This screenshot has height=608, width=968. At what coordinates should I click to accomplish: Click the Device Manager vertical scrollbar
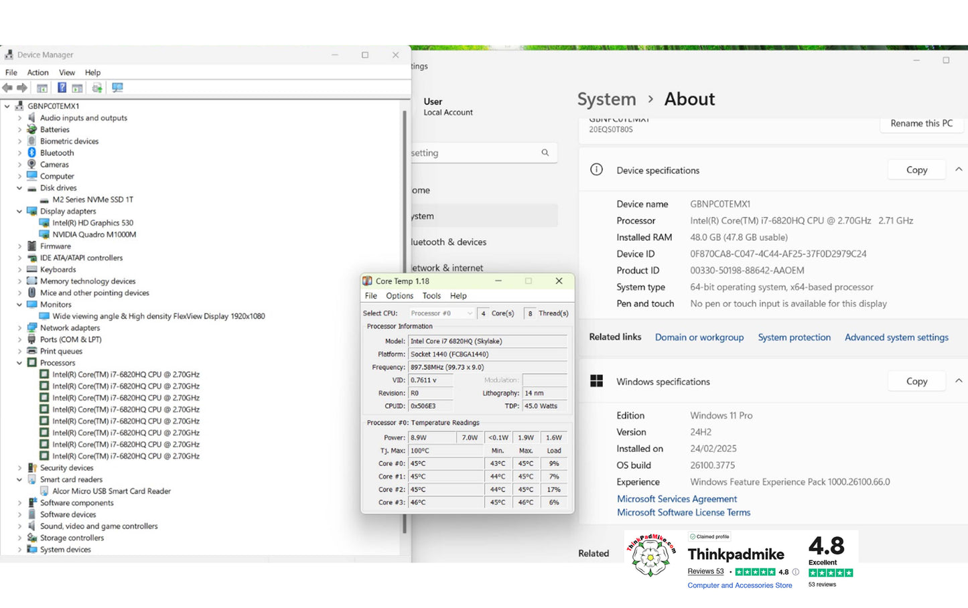(405, 321)
